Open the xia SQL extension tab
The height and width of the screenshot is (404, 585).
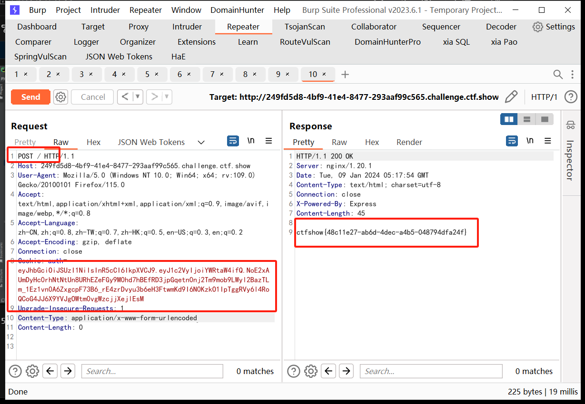tap(456, 42)
